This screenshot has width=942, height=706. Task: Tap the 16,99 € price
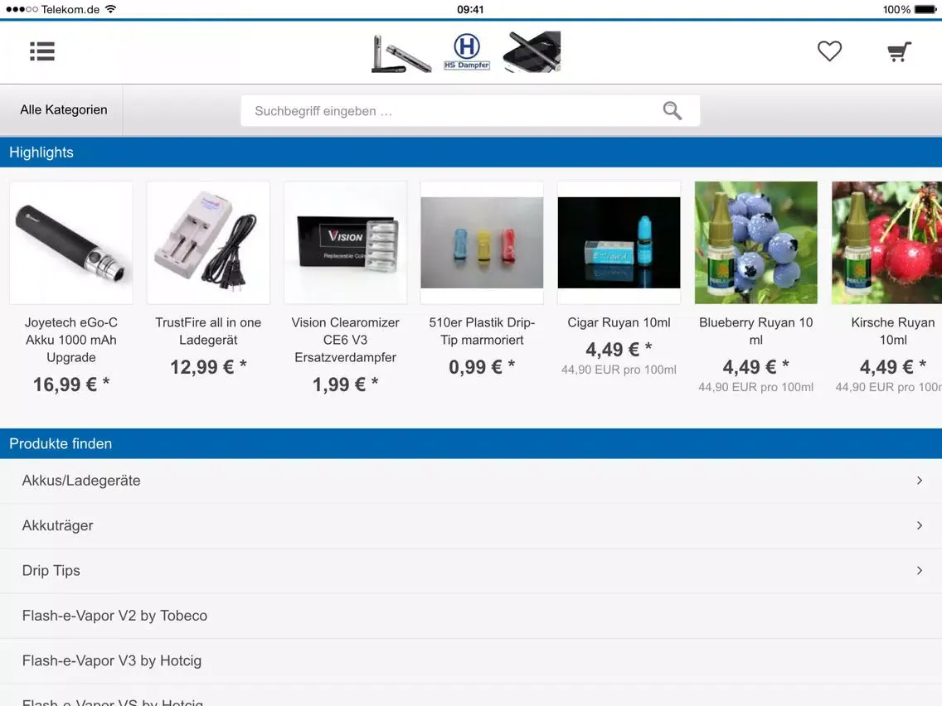(x=70, y=384)
